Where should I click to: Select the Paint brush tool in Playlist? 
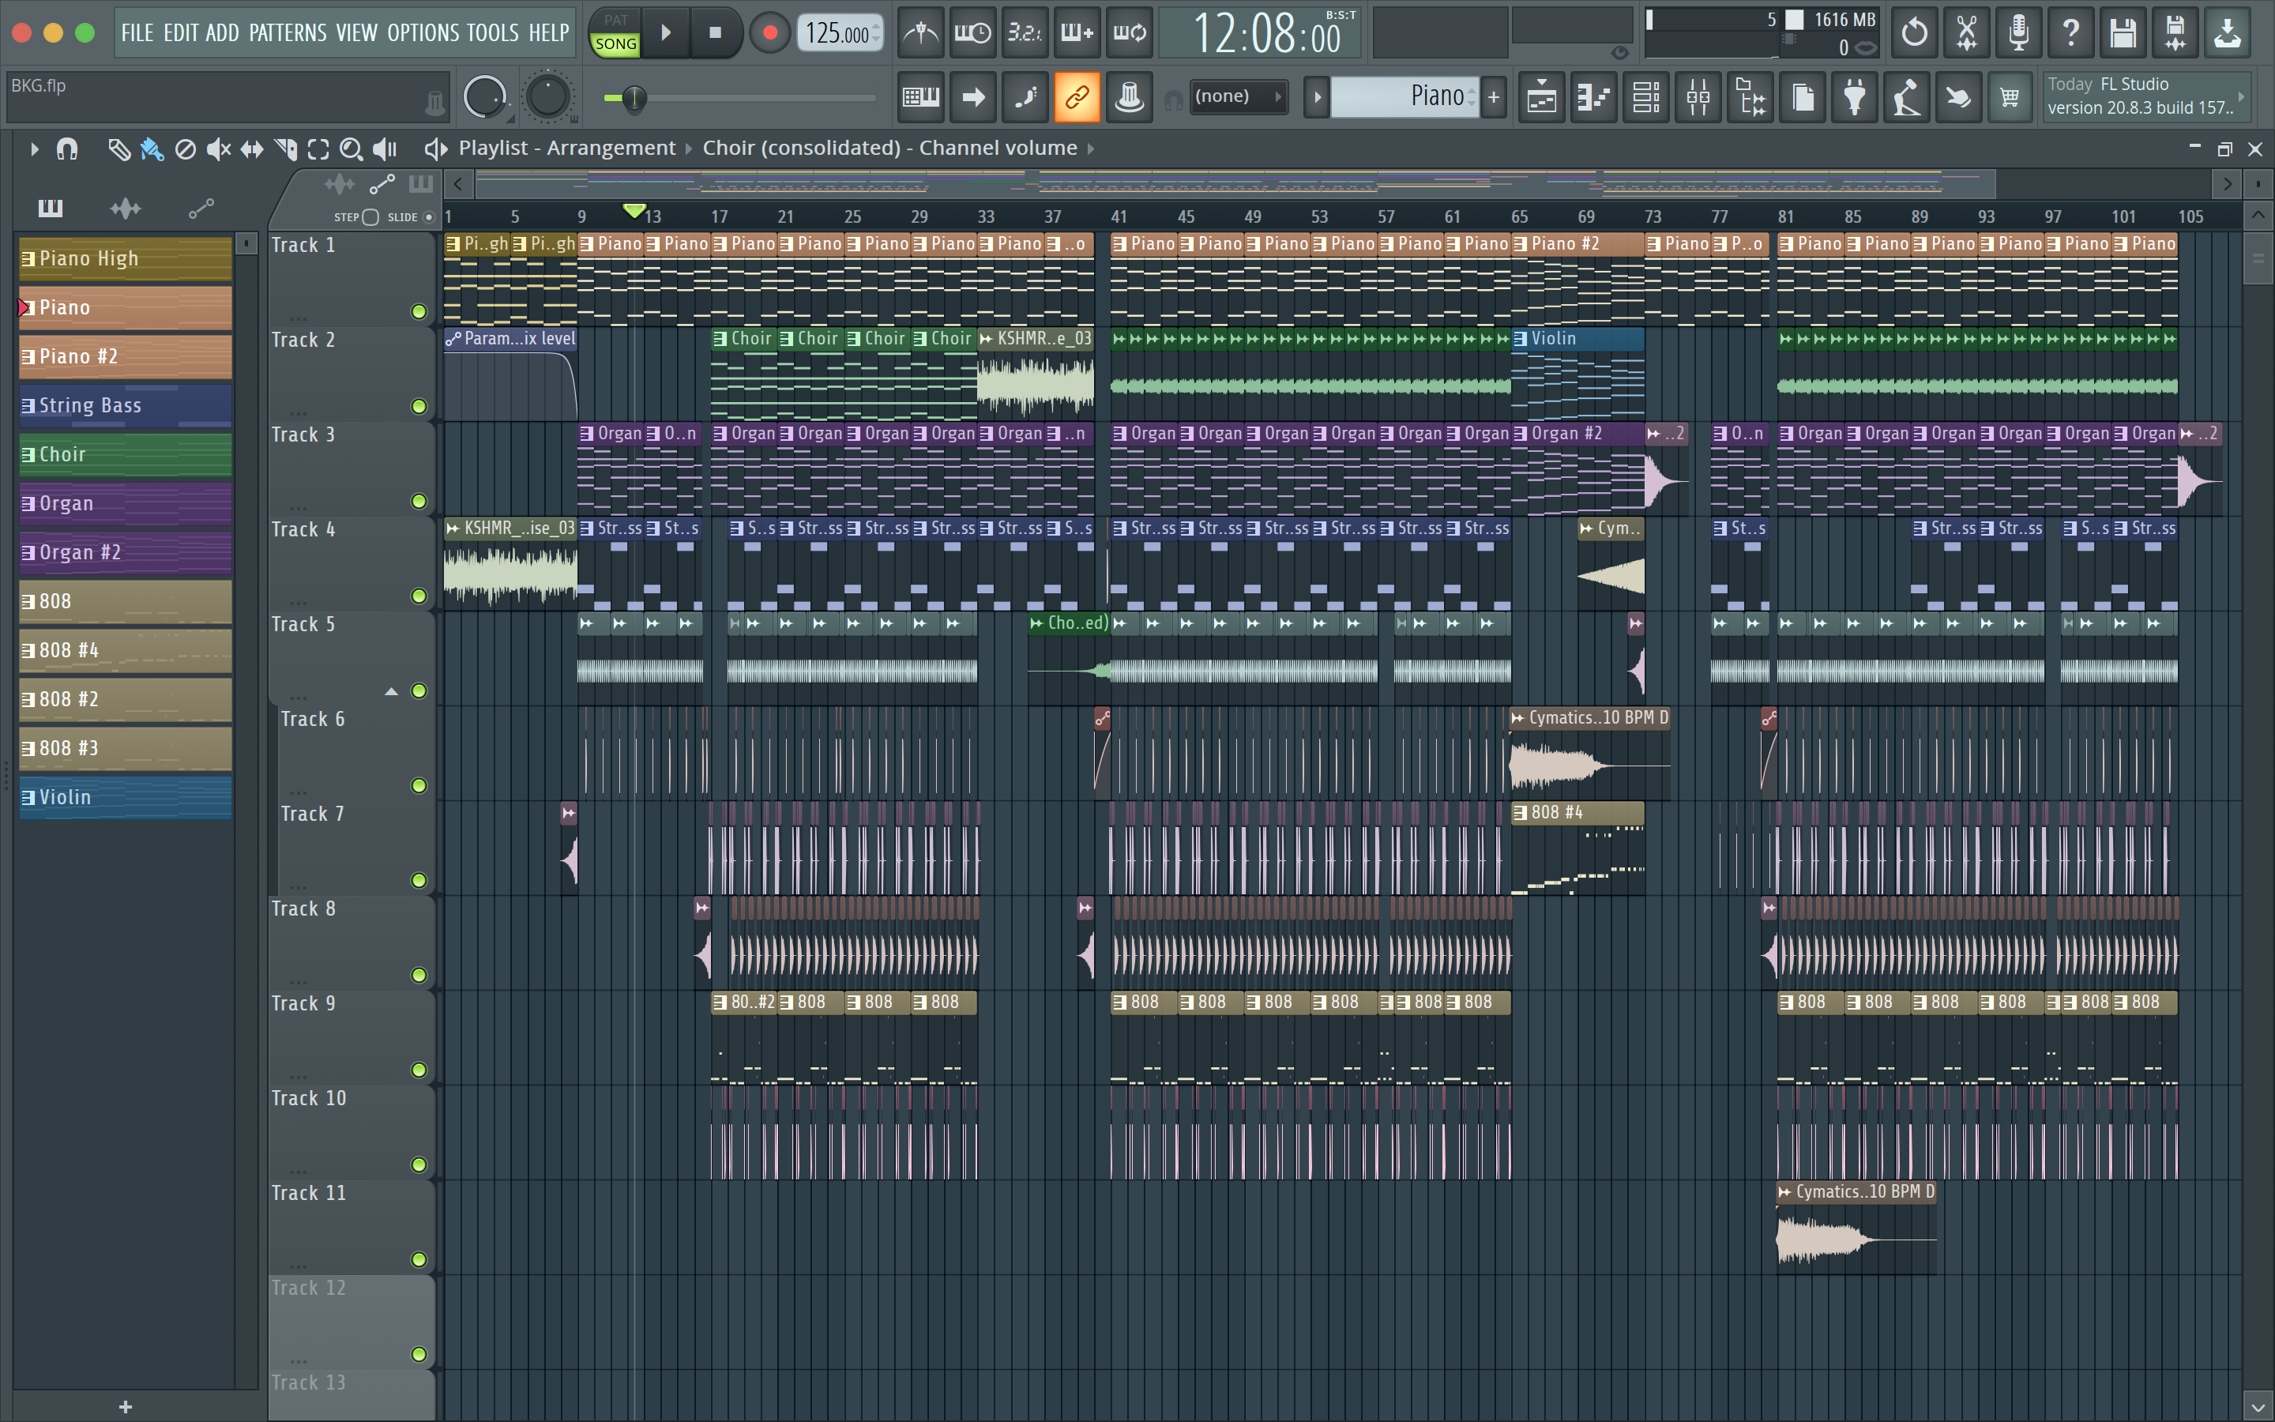pyautogui.click(x=152, y=149)
